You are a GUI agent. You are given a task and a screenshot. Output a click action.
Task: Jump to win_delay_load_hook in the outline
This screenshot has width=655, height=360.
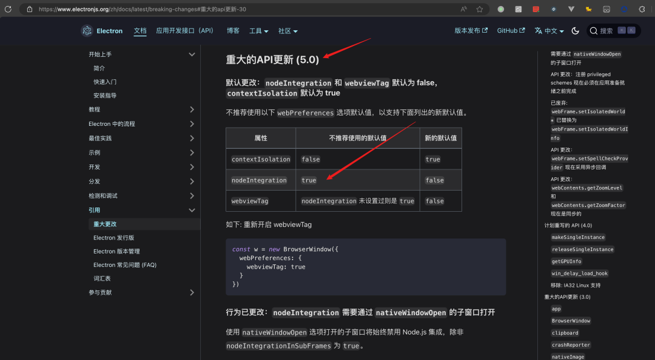click(x=580, y=273)
